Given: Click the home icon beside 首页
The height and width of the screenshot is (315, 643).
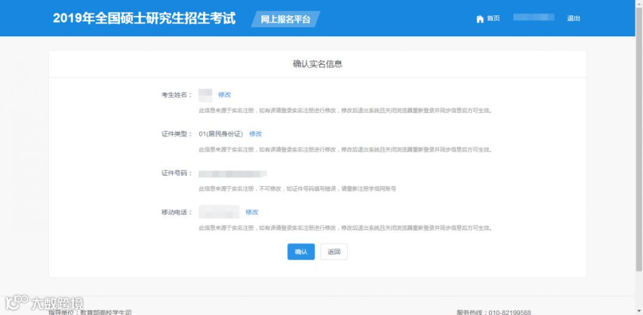Looking at the screenshot, I should pyautogui.click(x=480, y=19).
